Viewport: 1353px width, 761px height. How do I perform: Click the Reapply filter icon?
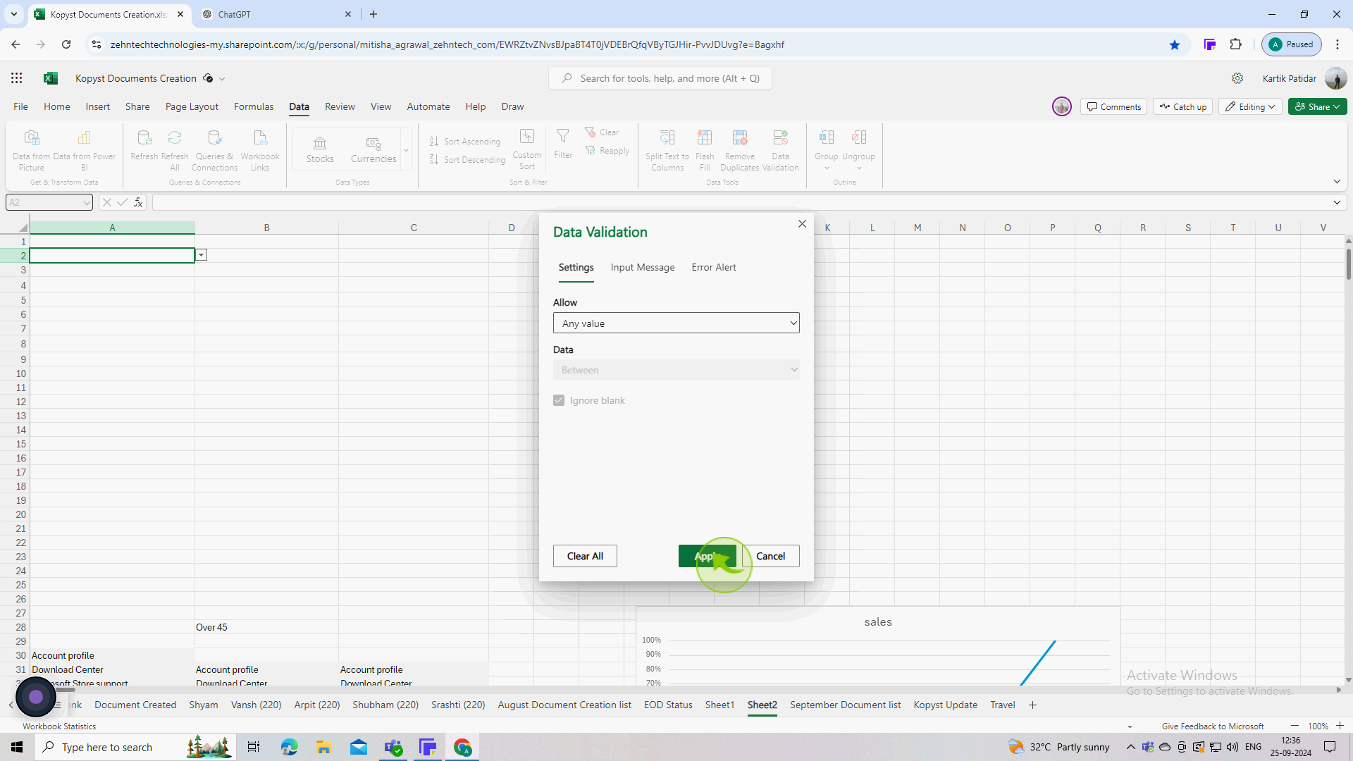[590, 150]
